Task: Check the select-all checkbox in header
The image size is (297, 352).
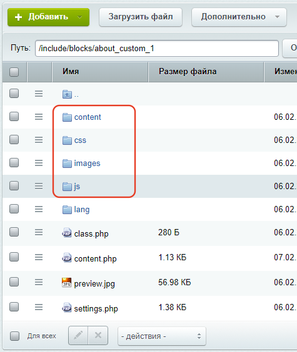Action: pyautogui.click(x=14, y=72)
